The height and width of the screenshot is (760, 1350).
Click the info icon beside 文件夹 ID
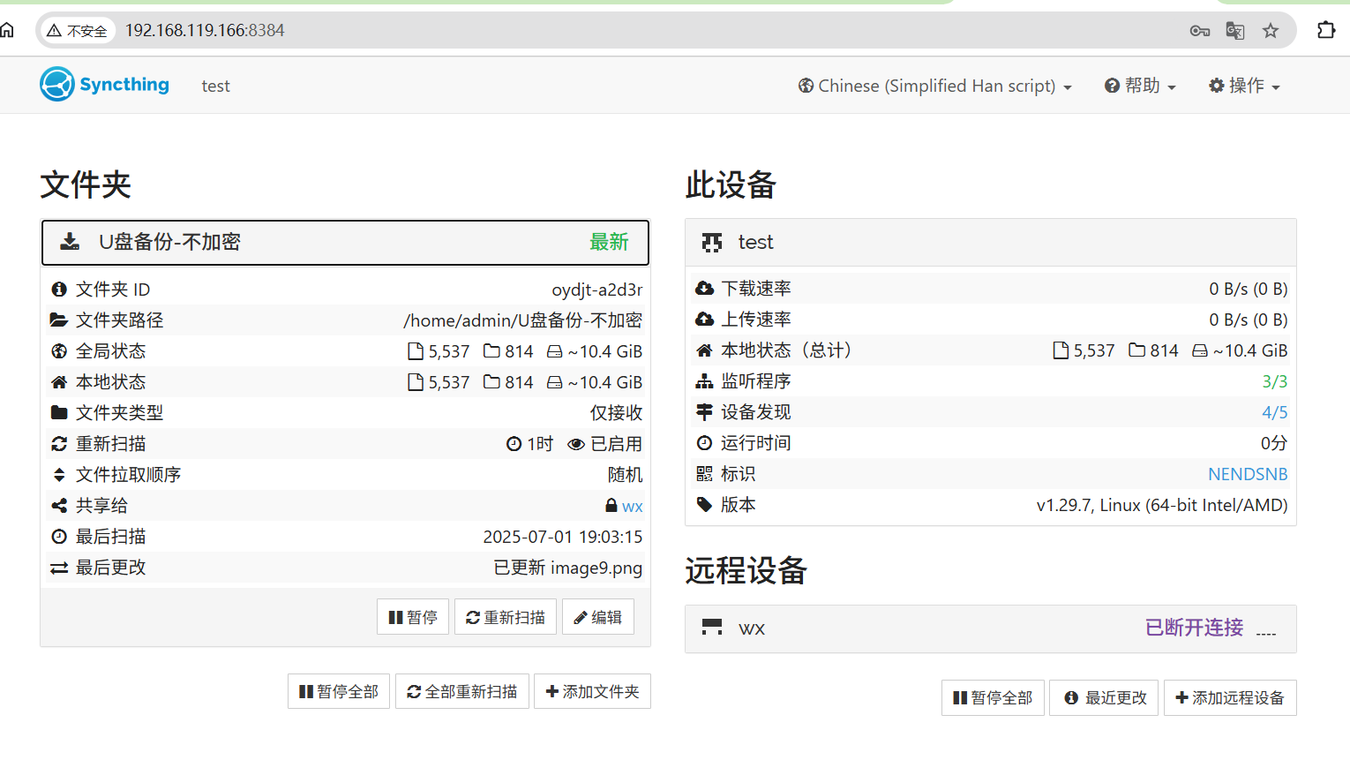[59, 290]
